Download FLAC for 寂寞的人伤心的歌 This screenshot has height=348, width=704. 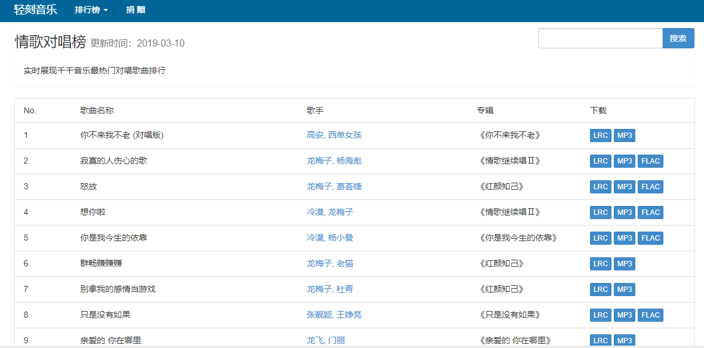650,161
